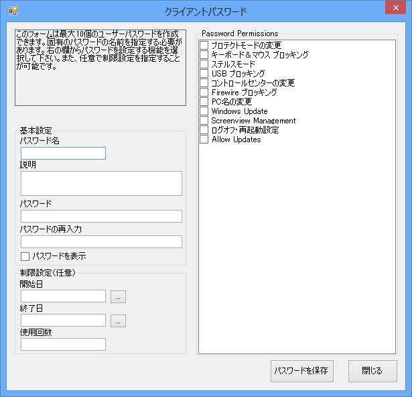Enable USB ブロッキング permission
The width and height of the screenshot is (412, 397).
204,73
